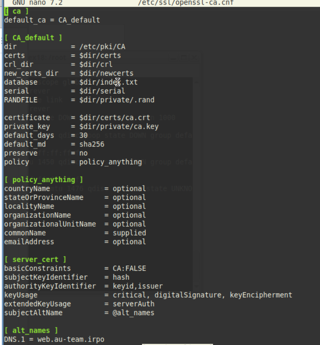Click the policy_anything value on policy line
Screen dimensions: 320x345
click(110, 162)
